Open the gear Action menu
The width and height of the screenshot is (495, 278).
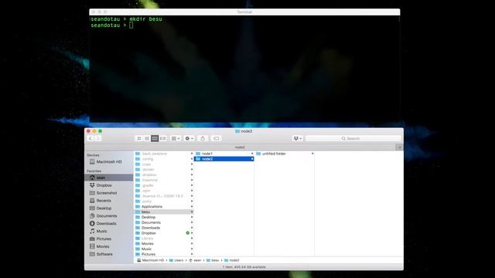189,138
